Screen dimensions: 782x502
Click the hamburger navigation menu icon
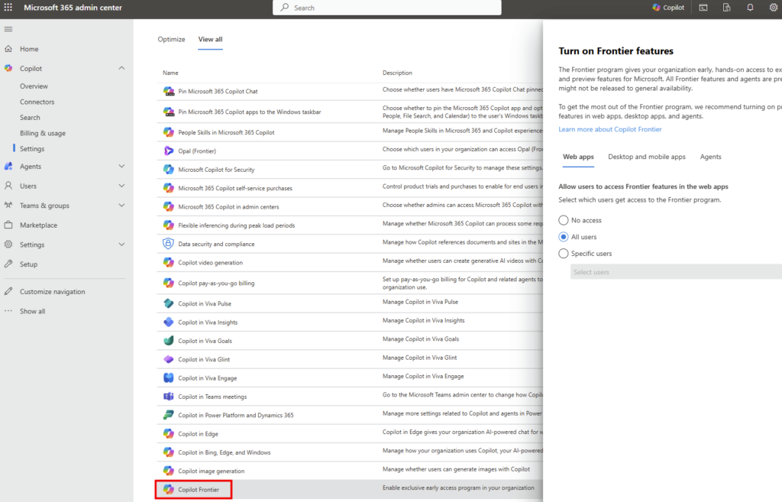tap(8, 29)
